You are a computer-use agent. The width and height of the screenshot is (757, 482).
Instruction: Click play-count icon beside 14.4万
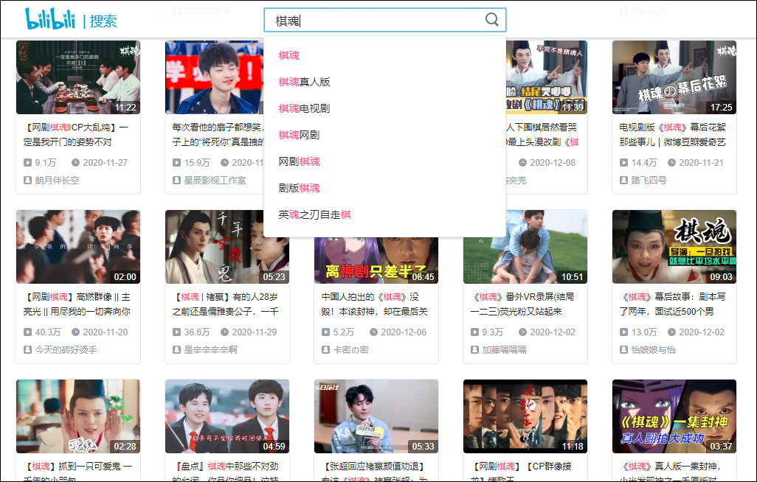623,163
